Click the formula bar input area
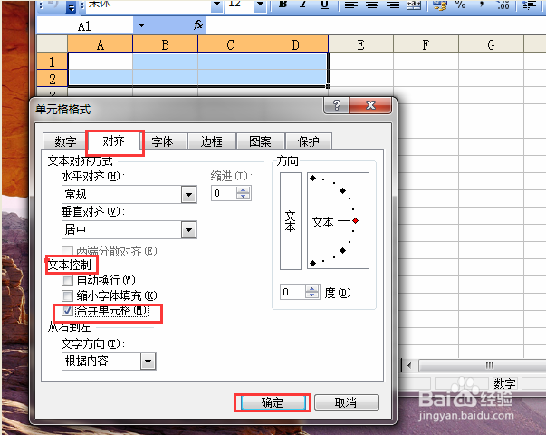The image size is (546, 435). coord(376,25)
